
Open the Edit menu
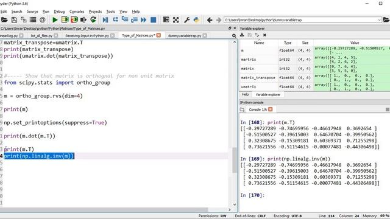(4, 12)
